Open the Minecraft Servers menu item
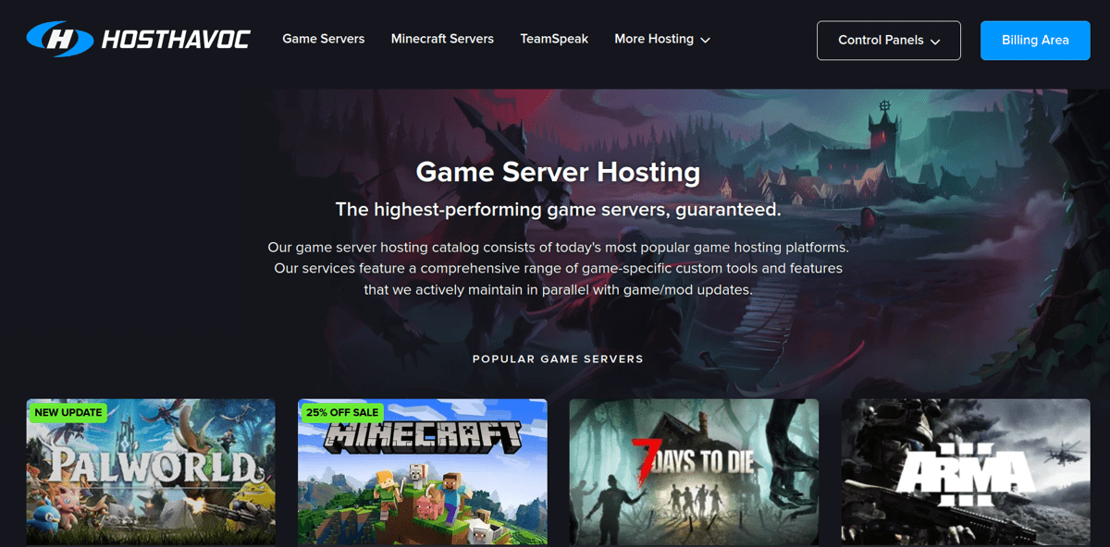The height and width of the screenshot is (547, 1110). [442, 39]
